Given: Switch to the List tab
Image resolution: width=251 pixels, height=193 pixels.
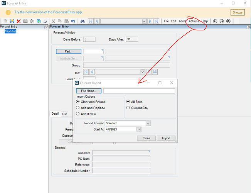Looking at the screenshot, I should [x=64, y=114].
